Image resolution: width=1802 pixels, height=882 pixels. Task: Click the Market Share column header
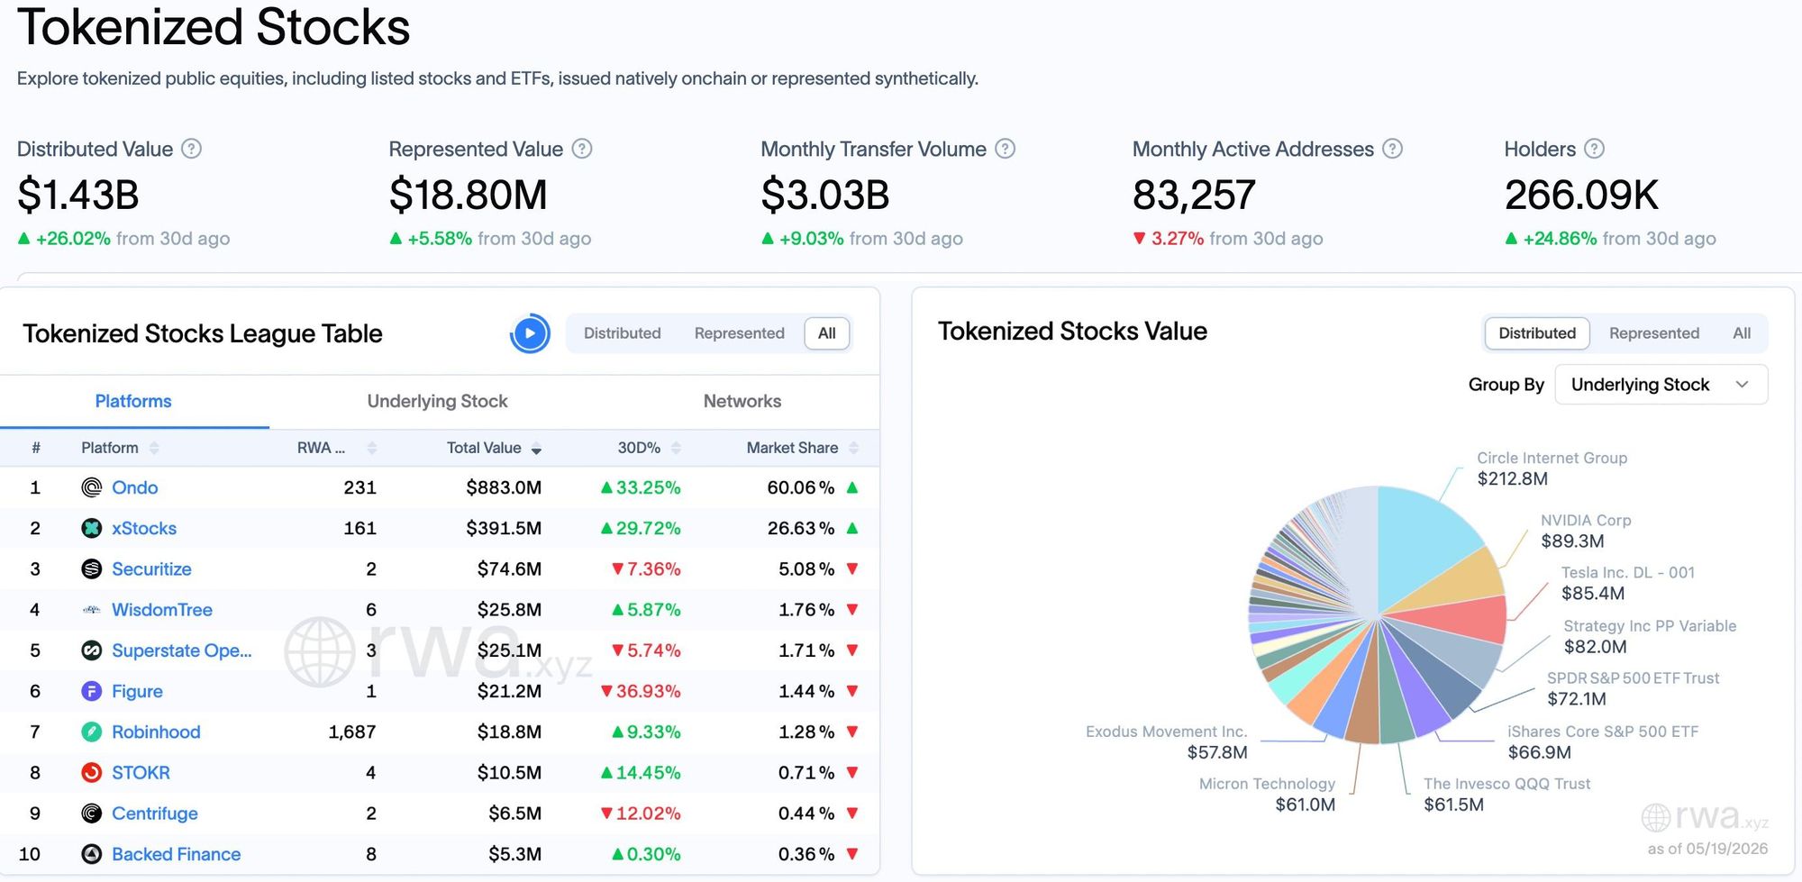[x=792, y=448]
